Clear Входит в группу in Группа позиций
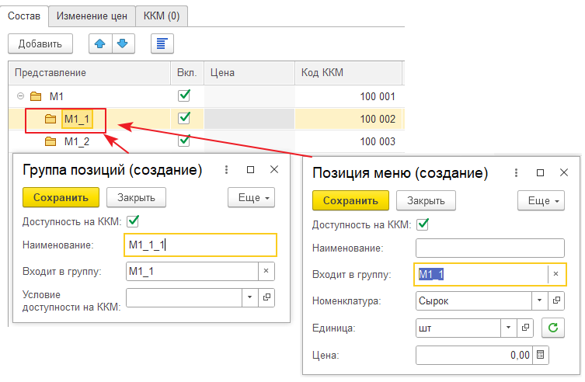 click(266, 271)
